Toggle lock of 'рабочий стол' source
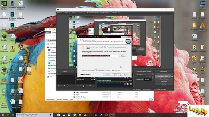 click(94, 79)
